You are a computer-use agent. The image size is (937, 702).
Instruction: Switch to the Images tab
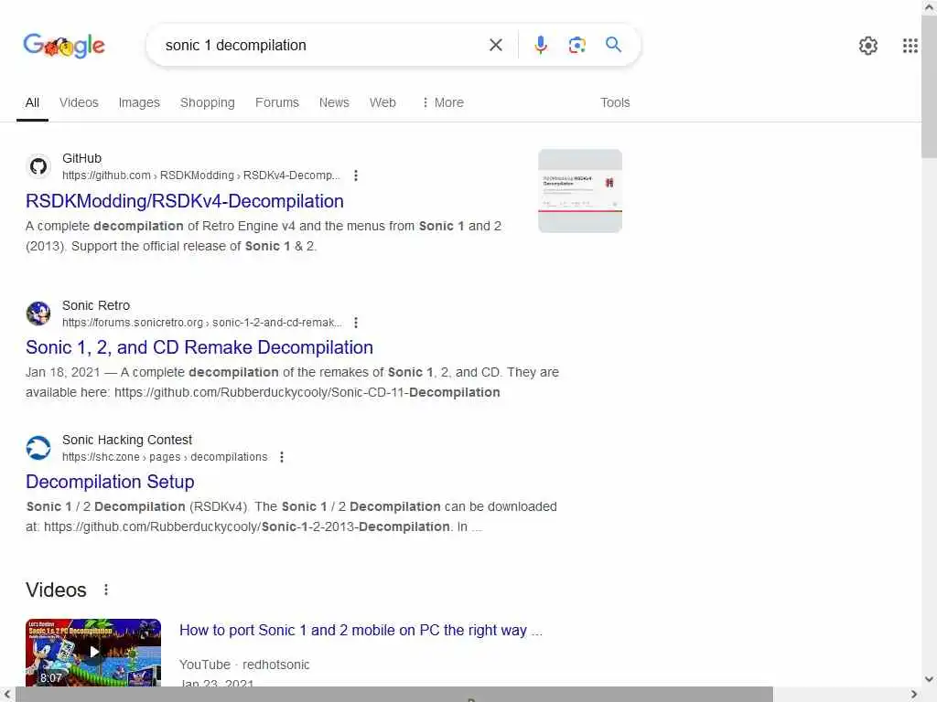coord(139,102)
